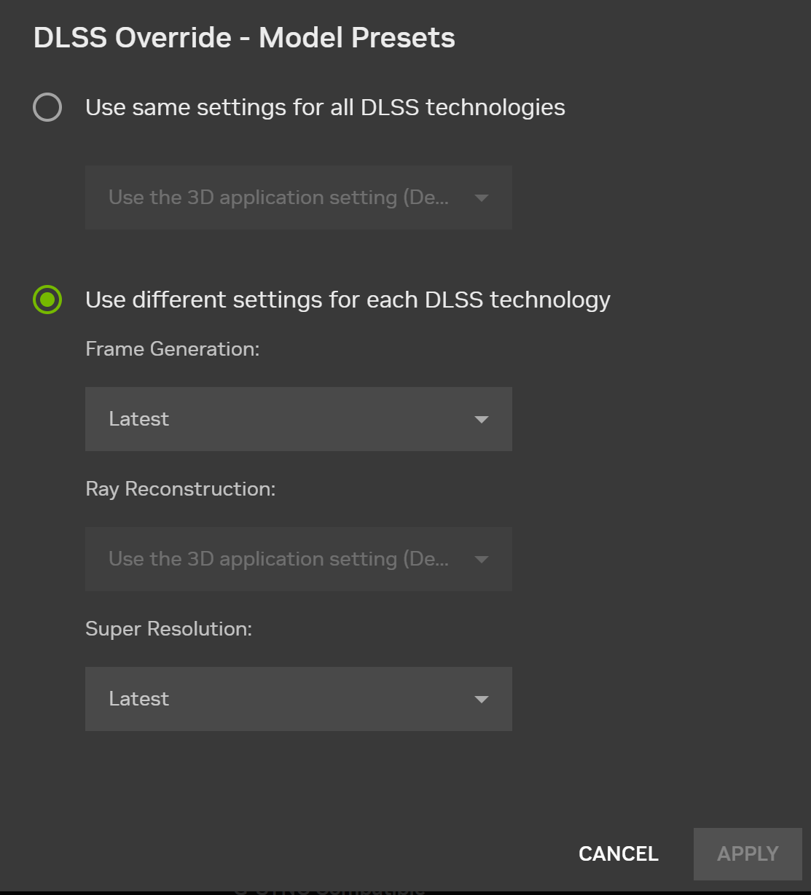Image resolution: width=811 pixels, height=895 pixels.
Task: Open the Super Resolution dropdown
Action: 298,699
